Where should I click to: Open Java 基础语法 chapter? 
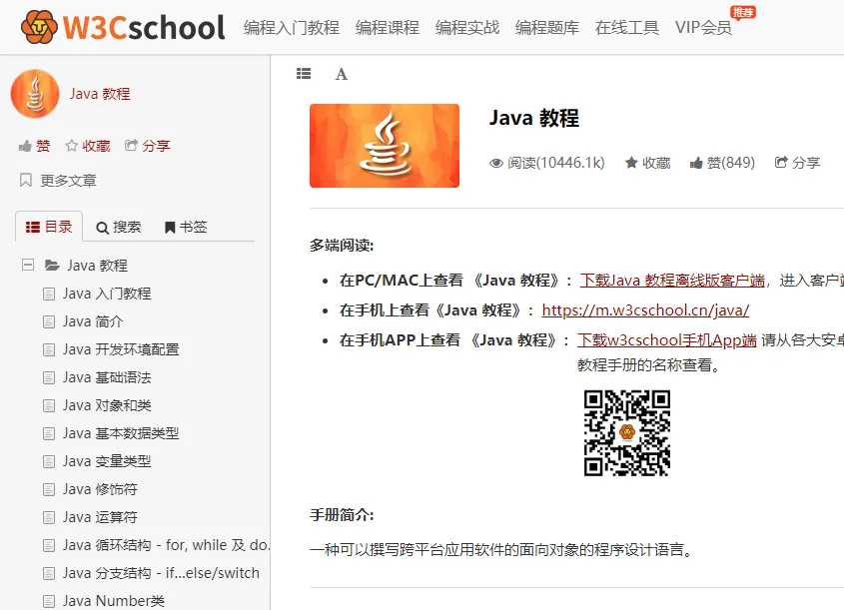point(107,377)
